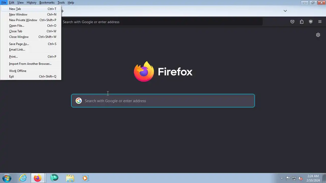Open the Extensions puzzle icon
The height and width of the screenshot is (183, 326).
pos(302,22)
